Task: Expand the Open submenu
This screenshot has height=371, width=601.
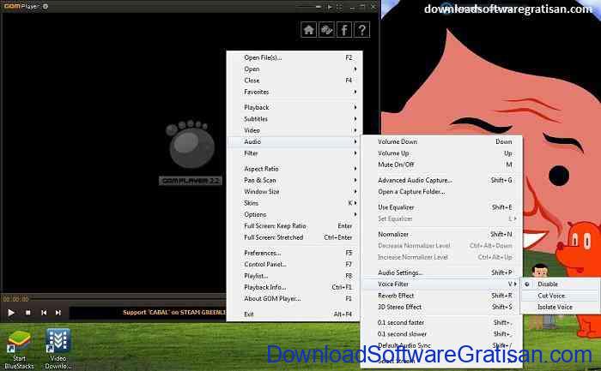Action: point(294,69)
